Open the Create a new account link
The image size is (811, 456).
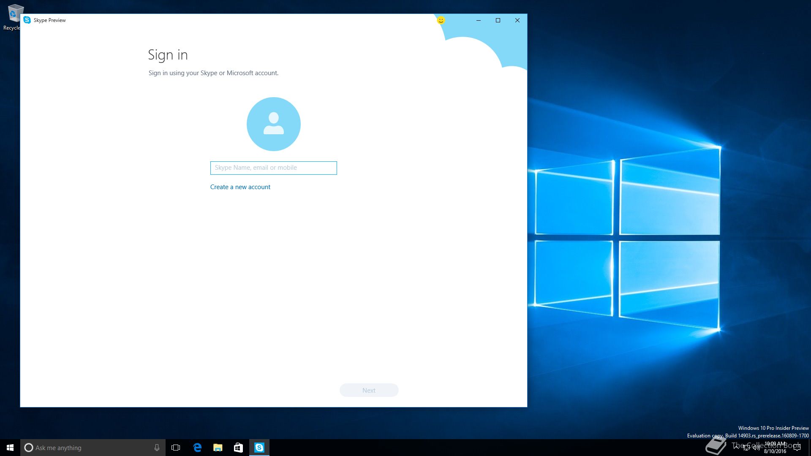click(x=240, y=187)
